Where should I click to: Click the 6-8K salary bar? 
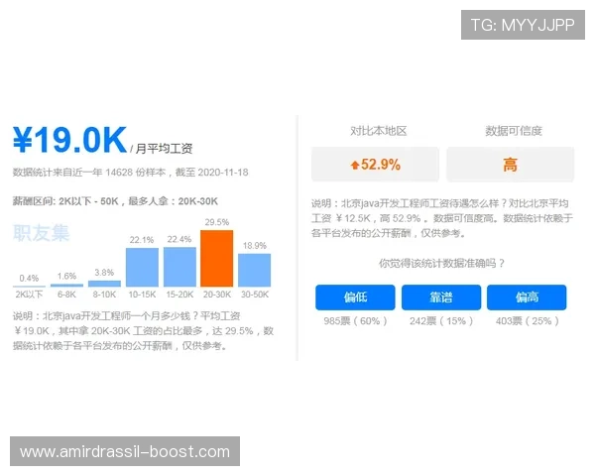point(66,285)
